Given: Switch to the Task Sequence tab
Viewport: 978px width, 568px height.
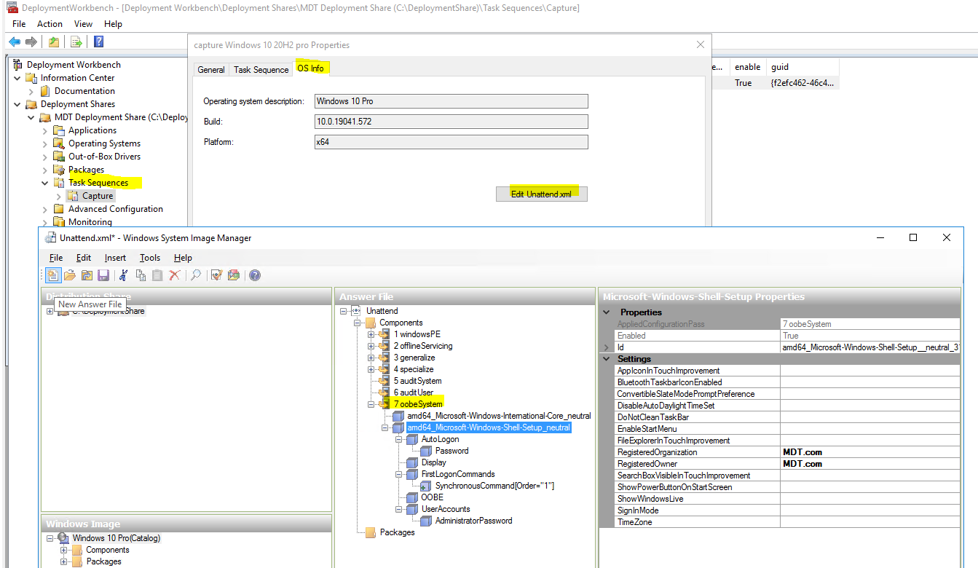Looking at the screenshot, I should (261, 70).
